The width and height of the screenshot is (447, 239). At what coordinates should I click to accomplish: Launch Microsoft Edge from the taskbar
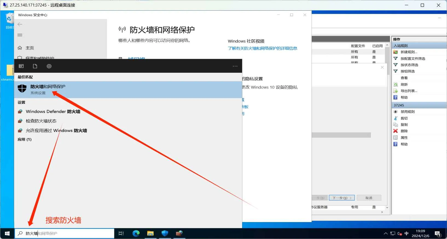(136, 234)
